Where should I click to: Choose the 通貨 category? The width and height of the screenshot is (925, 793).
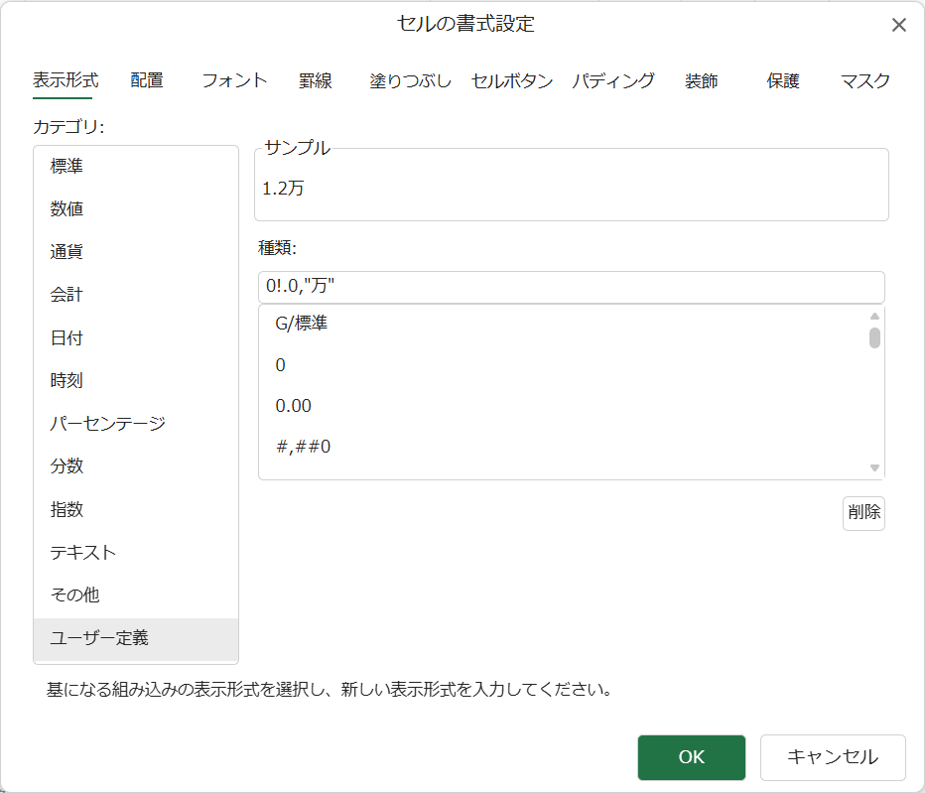pos(136,252)
